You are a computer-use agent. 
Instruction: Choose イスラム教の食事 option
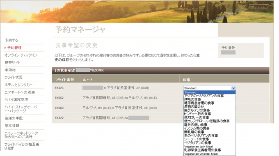tap(197, 128)
